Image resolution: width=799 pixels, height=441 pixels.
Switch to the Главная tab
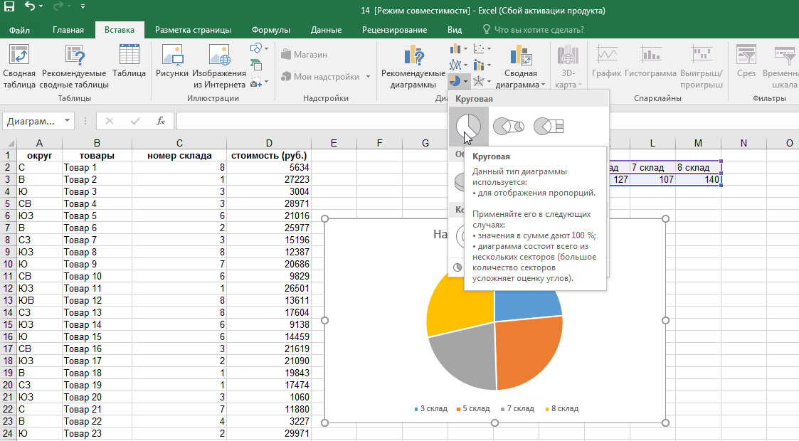[68, 30]
